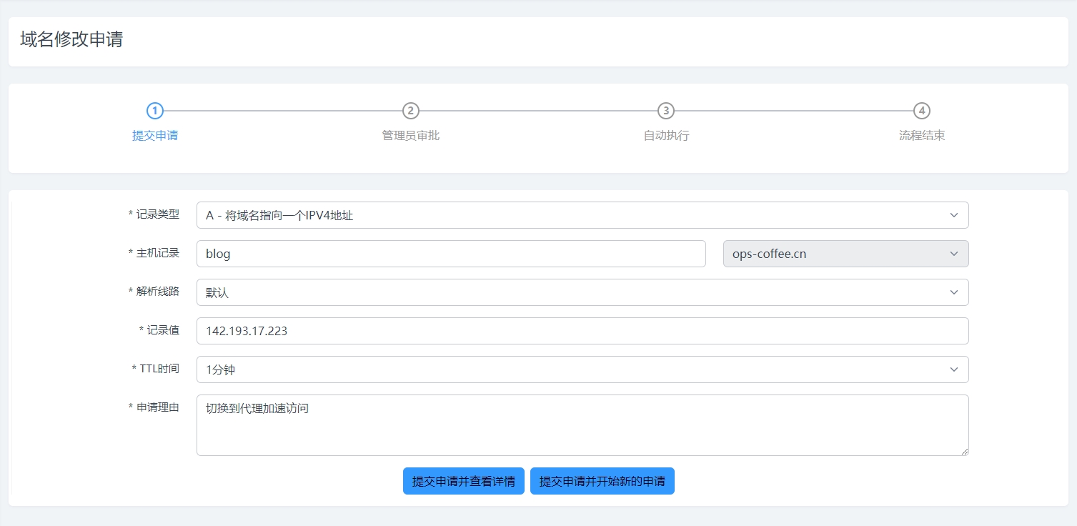Expand the TTL时间 dropdown showing 1分钟
The height and width of the screenshot is (526, 1077).
[x=582, y=369]
